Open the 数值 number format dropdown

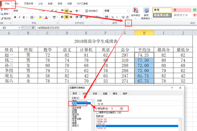[x=128, y=11]
